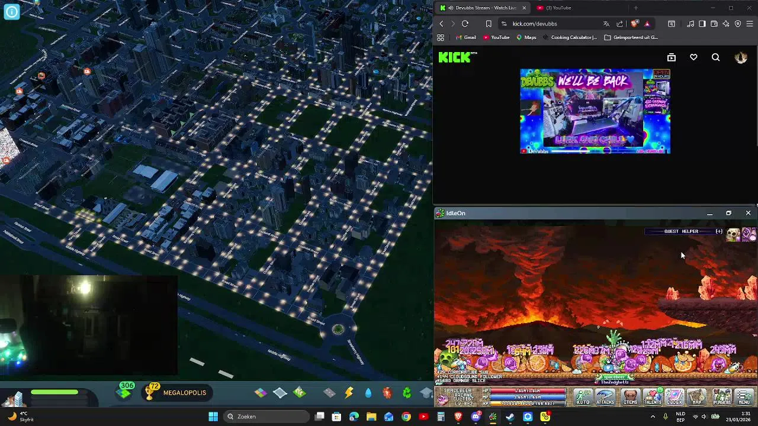This screenshot has width=758, height=426.
Task: Open the Windows Start menu
Action: 213,417
